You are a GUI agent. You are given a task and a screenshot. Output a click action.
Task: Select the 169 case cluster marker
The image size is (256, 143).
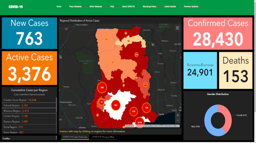102,88
